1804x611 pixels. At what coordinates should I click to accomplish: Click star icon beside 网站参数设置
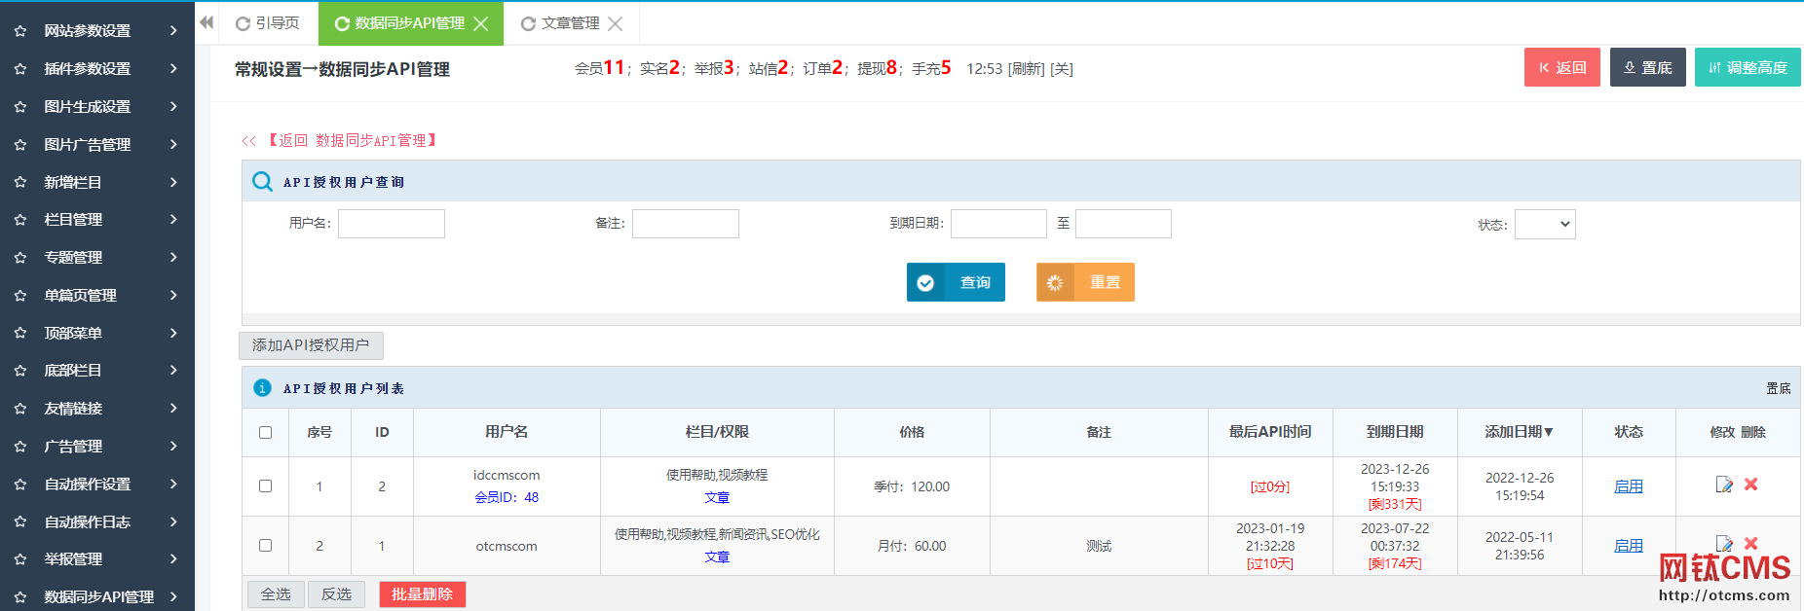point(20,31)
